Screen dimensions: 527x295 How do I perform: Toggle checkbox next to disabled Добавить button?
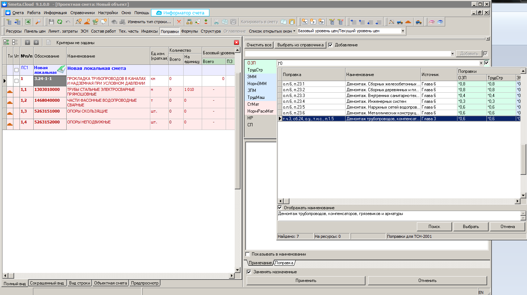point(486,54)
